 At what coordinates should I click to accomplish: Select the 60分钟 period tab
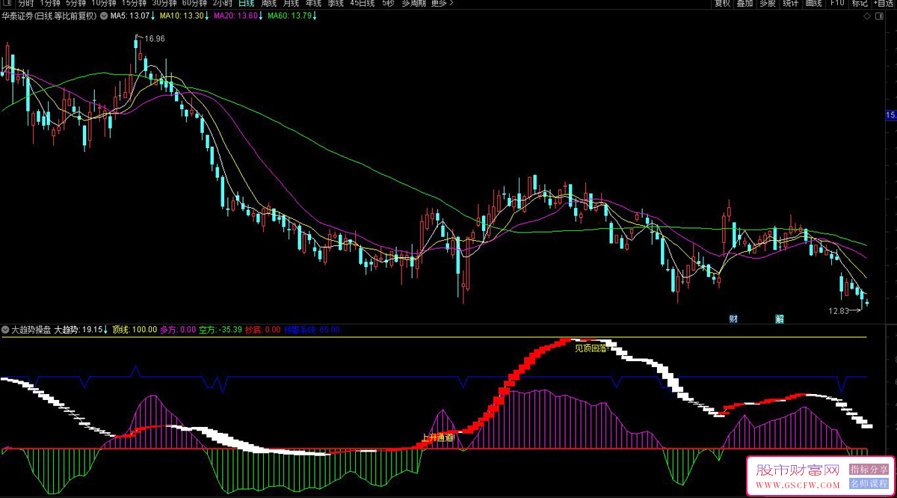click(195, 3)
